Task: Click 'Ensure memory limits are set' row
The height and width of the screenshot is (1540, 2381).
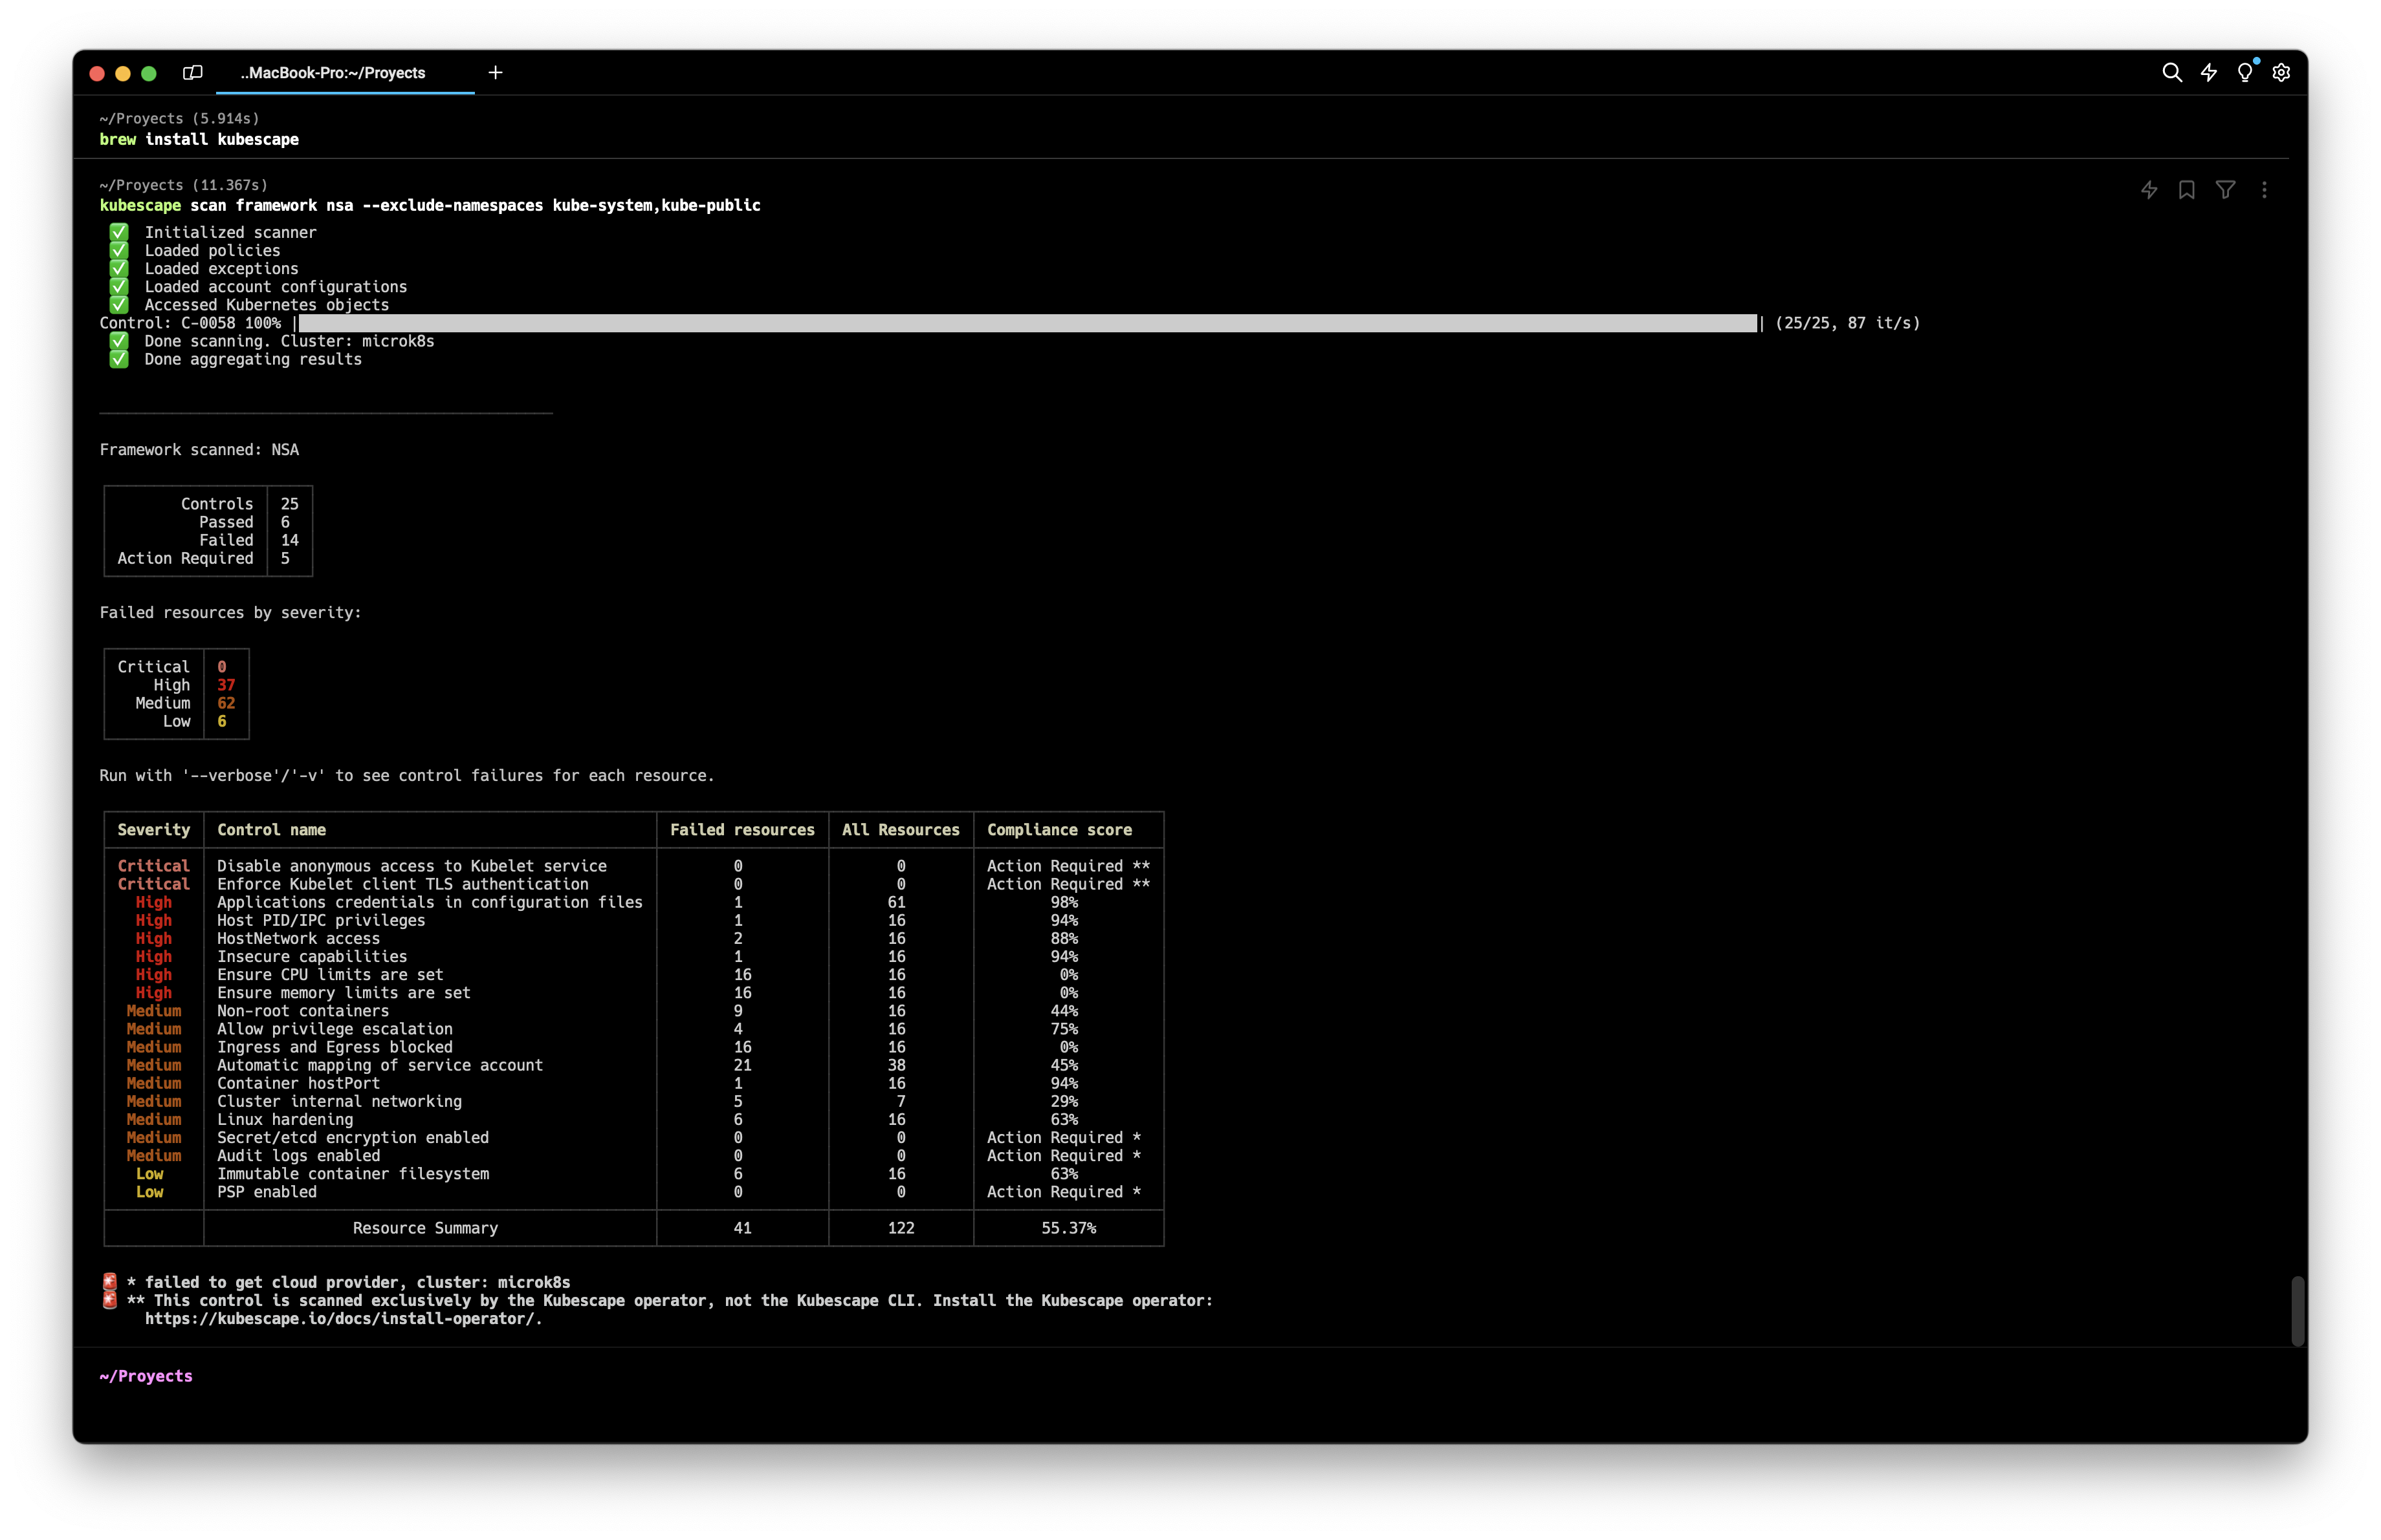Action: point(633,993)
